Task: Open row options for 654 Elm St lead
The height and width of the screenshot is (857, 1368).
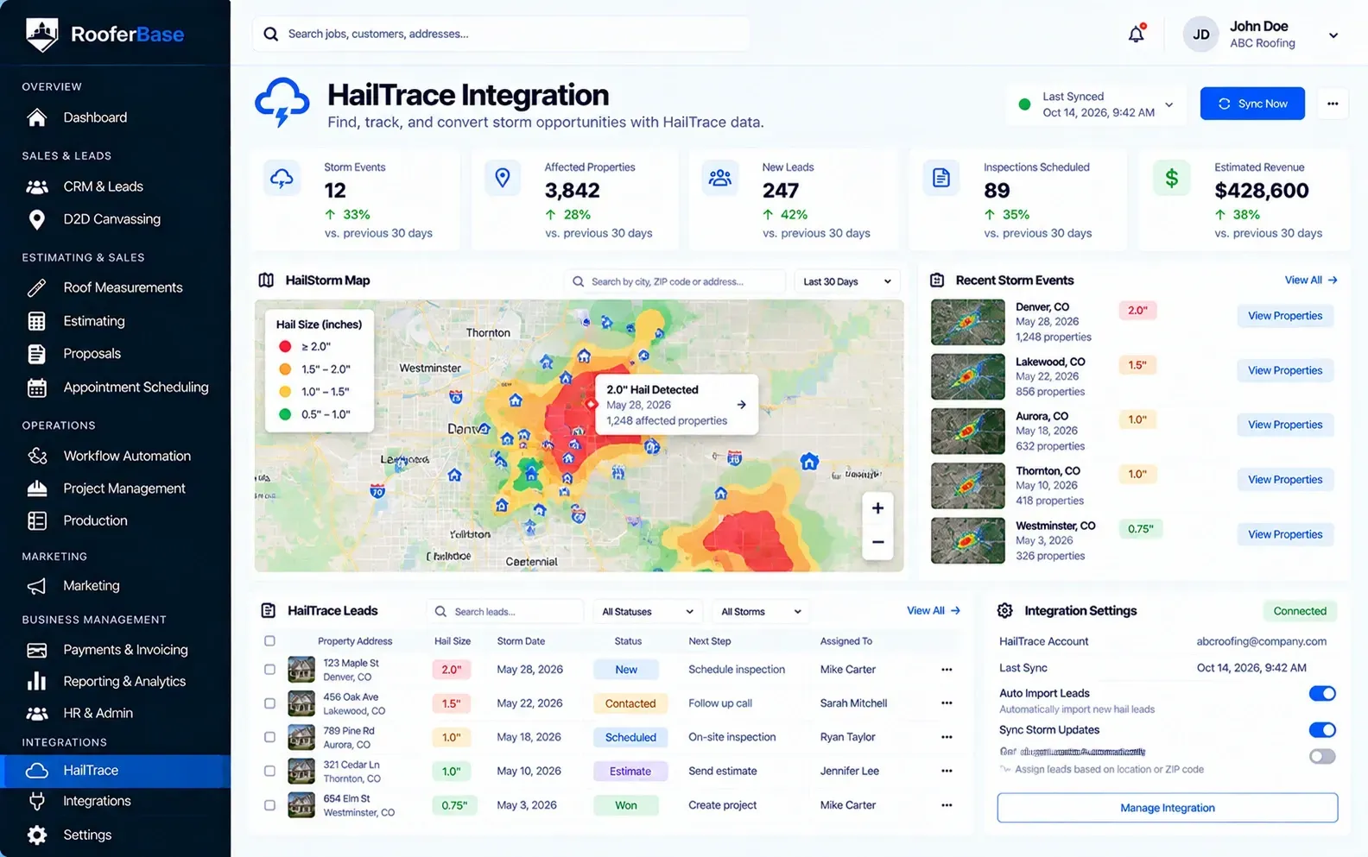Action: [x=947, y=805]
